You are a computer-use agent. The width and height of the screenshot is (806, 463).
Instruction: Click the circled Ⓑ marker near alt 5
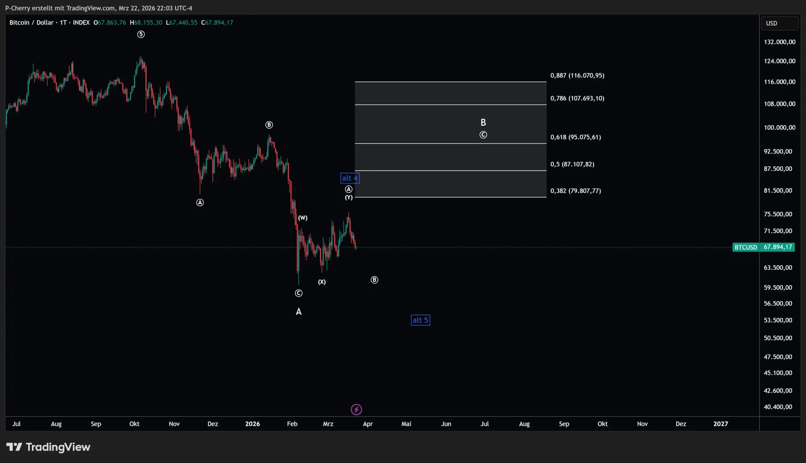[x=374, y=280]
